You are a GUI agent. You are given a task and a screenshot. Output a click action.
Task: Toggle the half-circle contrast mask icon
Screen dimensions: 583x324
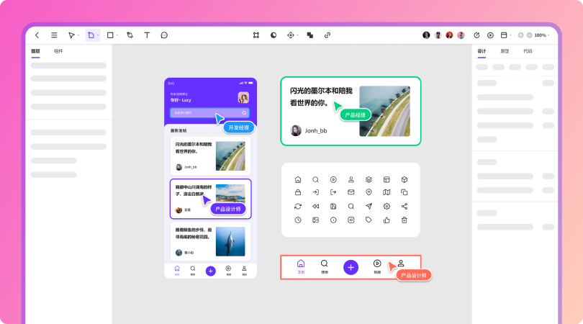click(x=274, y=35)
